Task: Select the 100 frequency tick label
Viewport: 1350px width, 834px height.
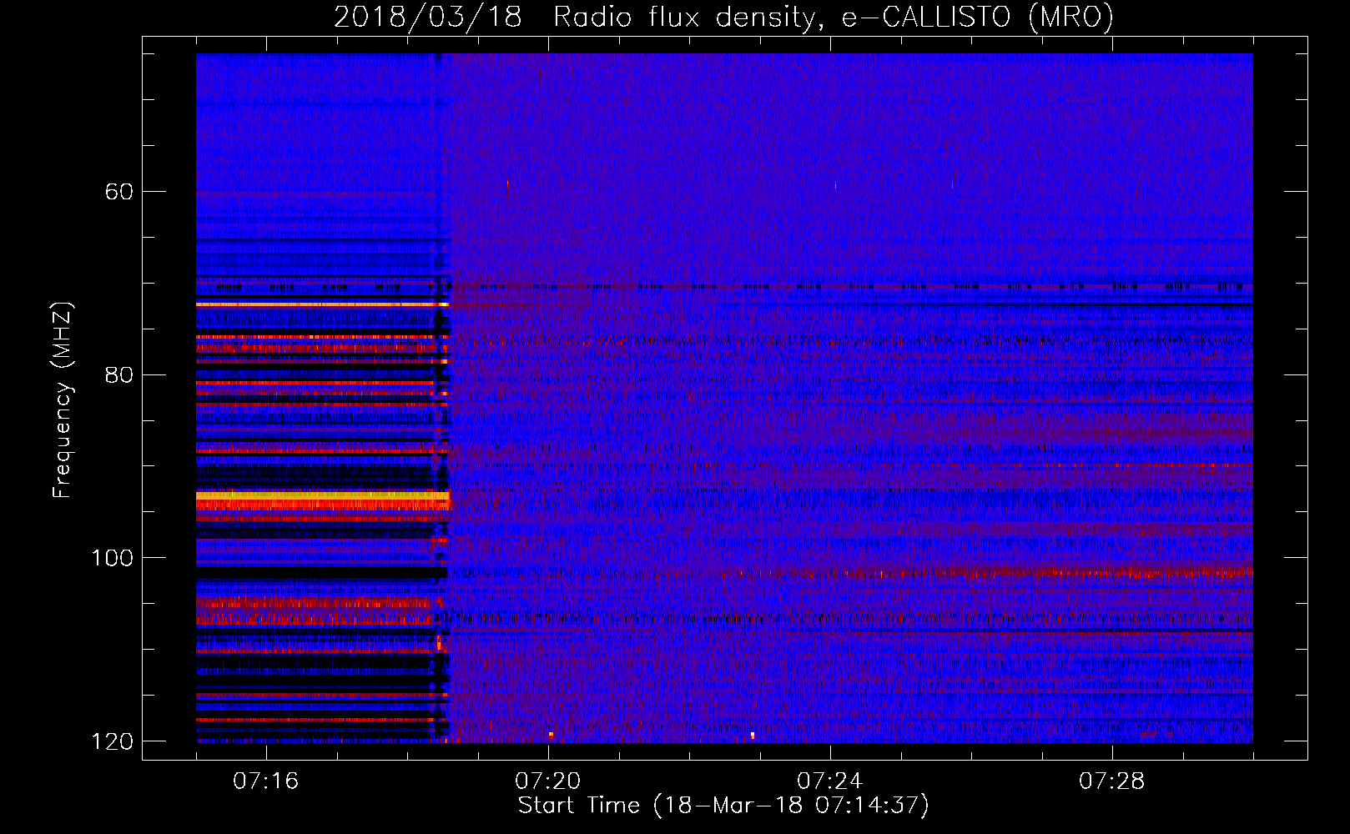Action: pyautogui.click(x=112, y=558)
